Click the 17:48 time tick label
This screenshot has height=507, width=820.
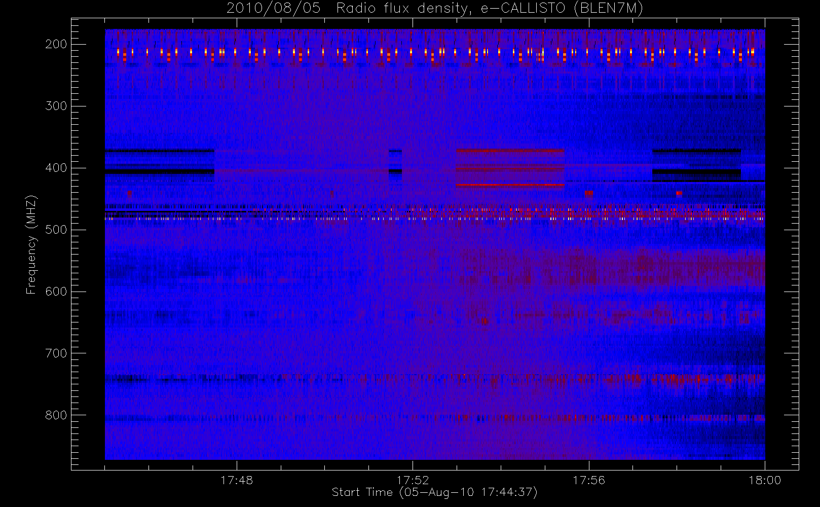point(237,480)
